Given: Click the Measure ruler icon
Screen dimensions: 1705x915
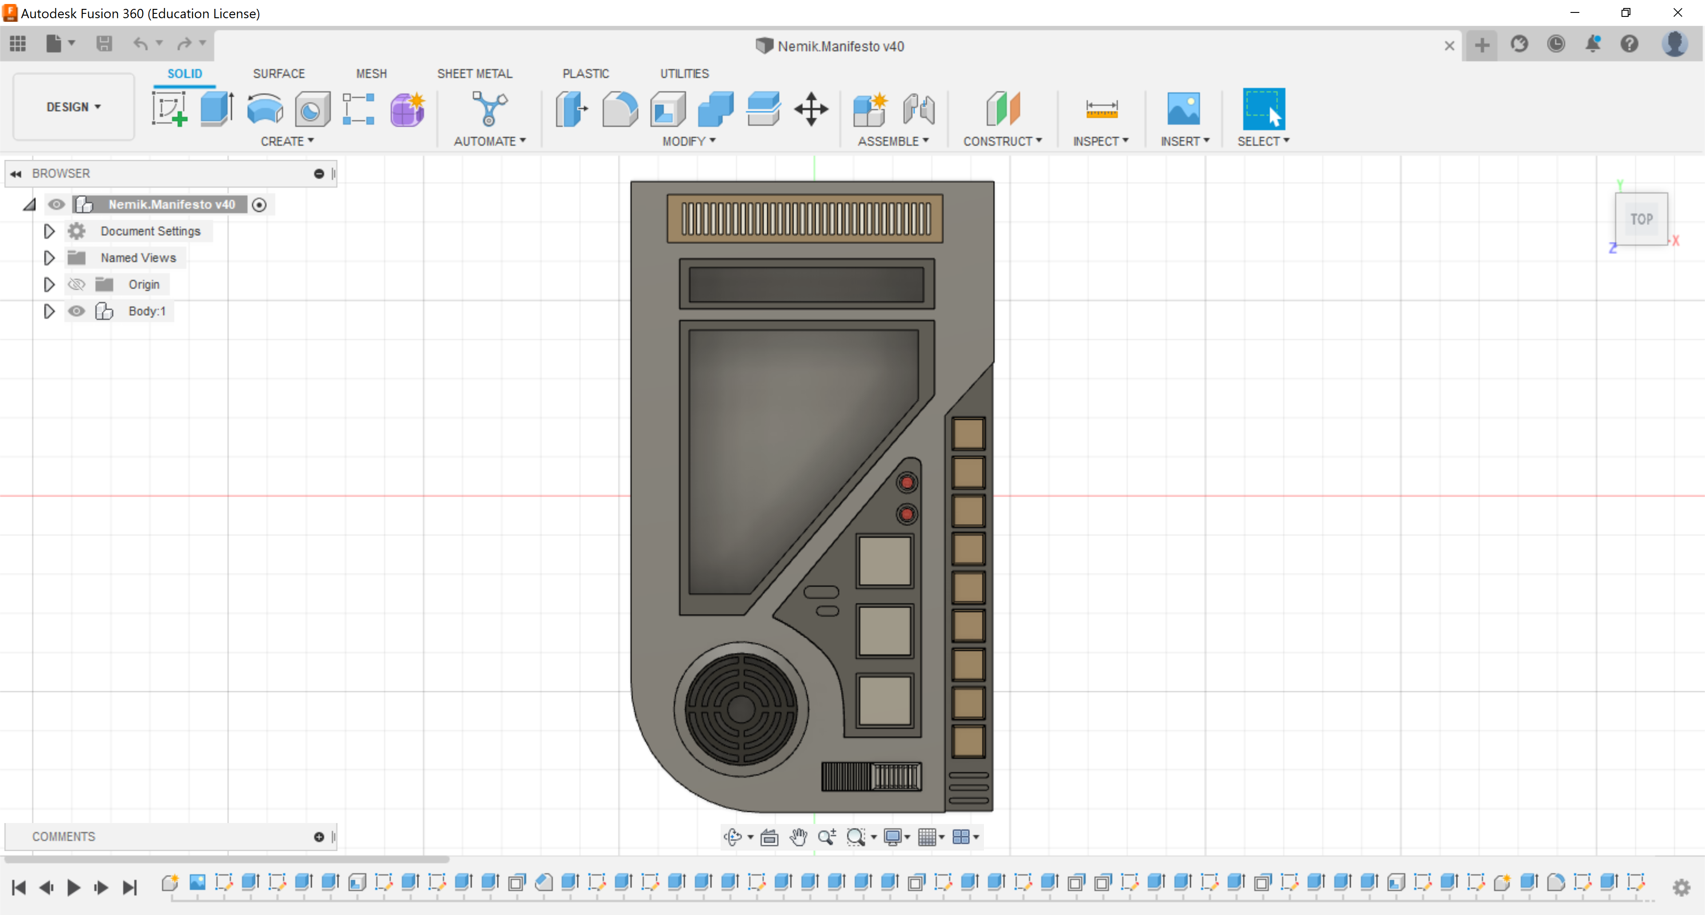Looking at the screenshot, I should (1102, 109).
